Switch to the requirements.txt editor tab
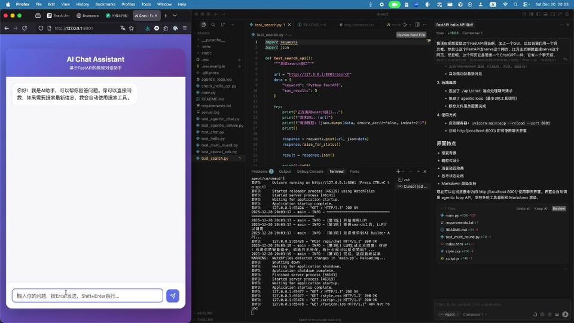 coord(357,25)
